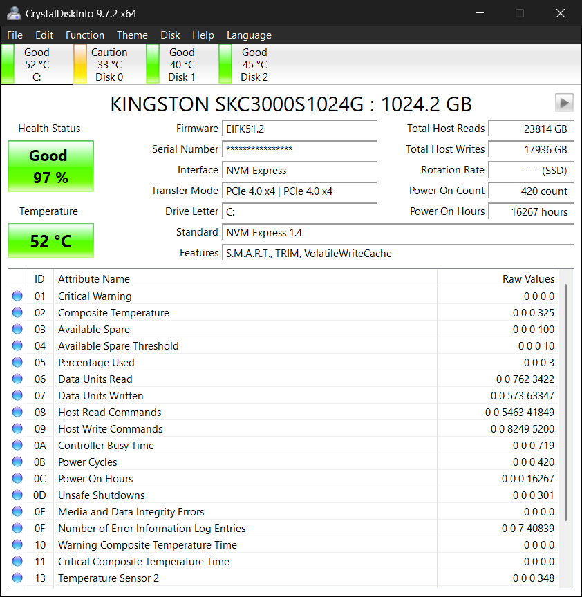
Task: Click the CrystalDiskInfo app icon in title bar
Action: [x=14, y=13]
